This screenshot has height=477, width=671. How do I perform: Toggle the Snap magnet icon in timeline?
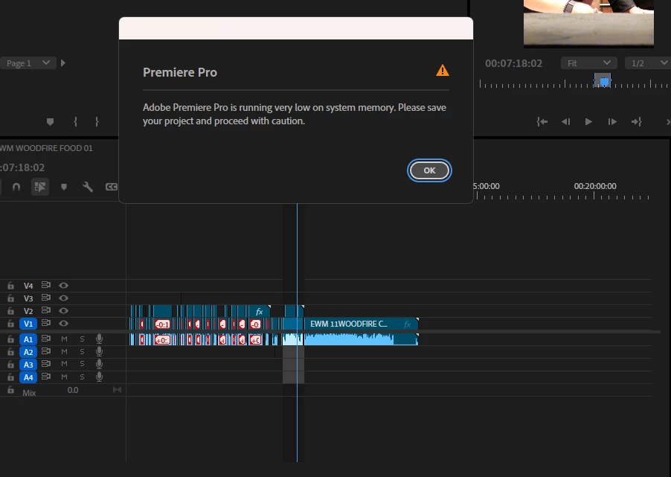(16, 187)
